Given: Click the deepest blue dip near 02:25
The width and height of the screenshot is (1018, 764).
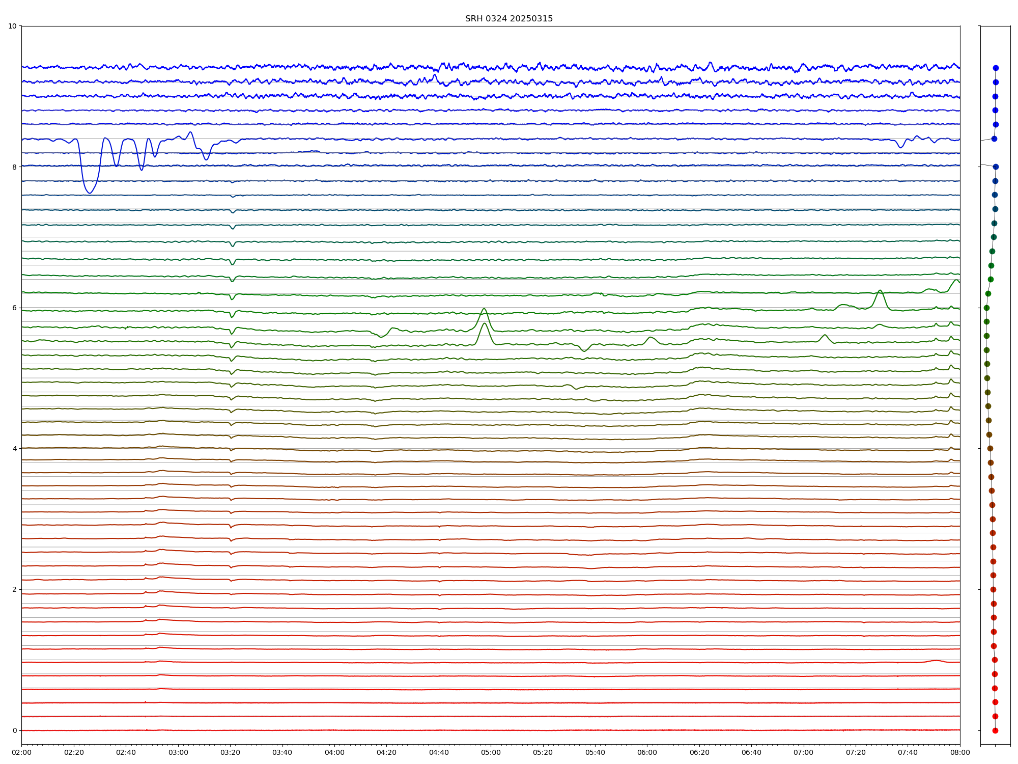Looking at the screenshot, I should [90, 193].
